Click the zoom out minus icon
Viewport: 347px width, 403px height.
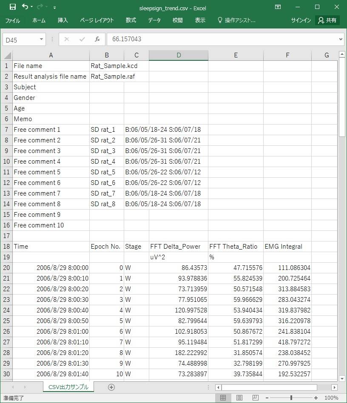pos(267,398)
